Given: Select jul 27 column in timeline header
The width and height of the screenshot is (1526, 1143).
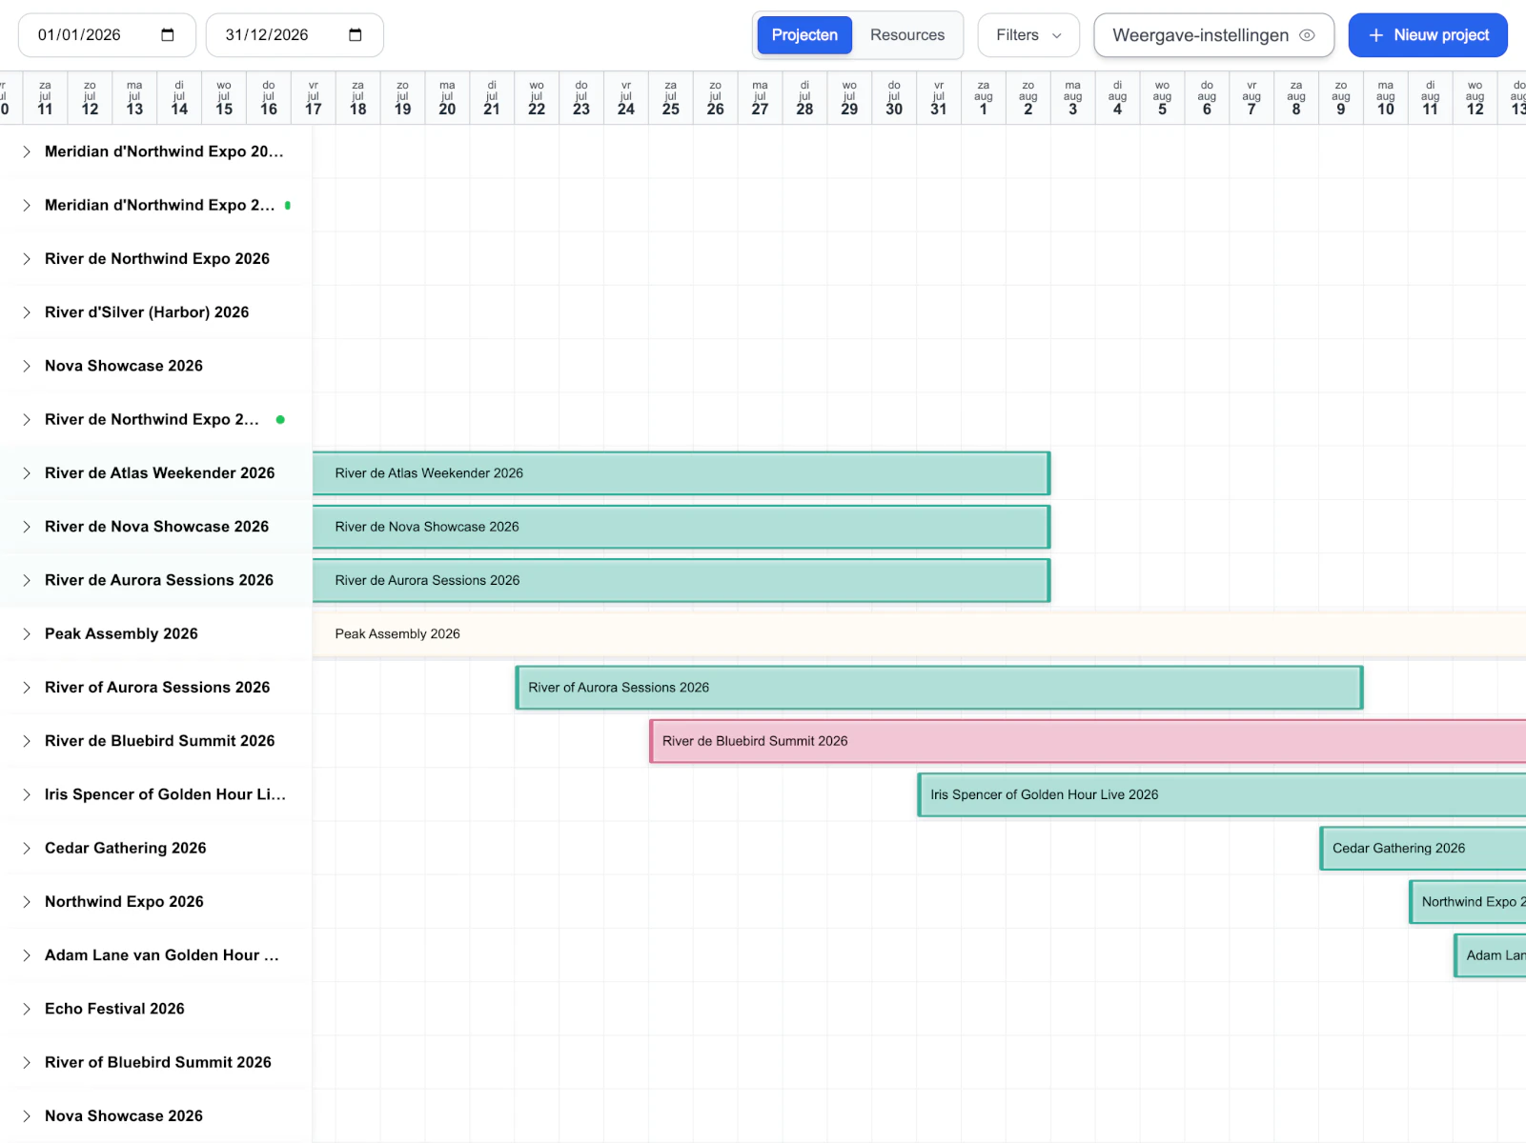Looking at the screenshot, I should (x=760, y=98).
